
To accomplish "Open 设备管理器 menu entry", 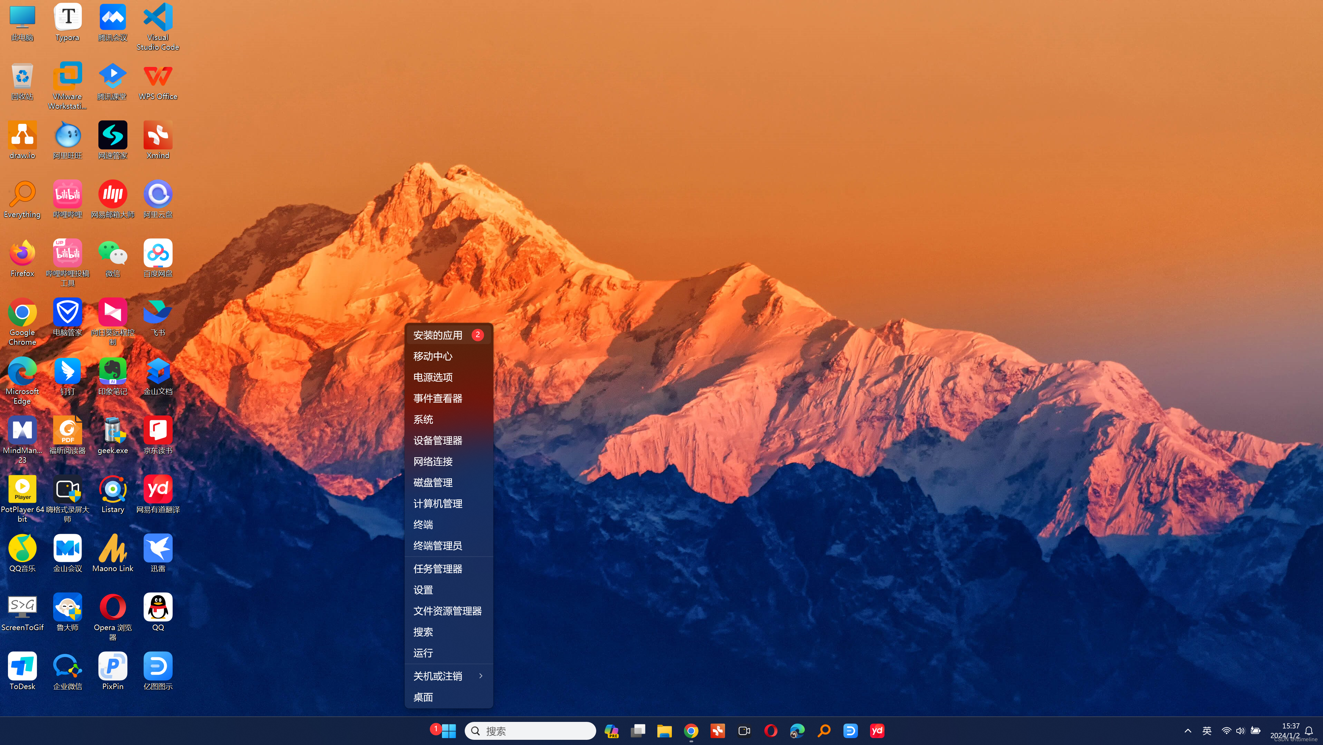I will (448, 441).
